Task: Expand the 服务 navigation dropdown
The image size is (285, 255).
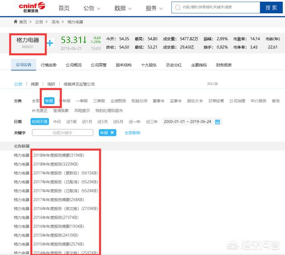Action: click(154, 8)
